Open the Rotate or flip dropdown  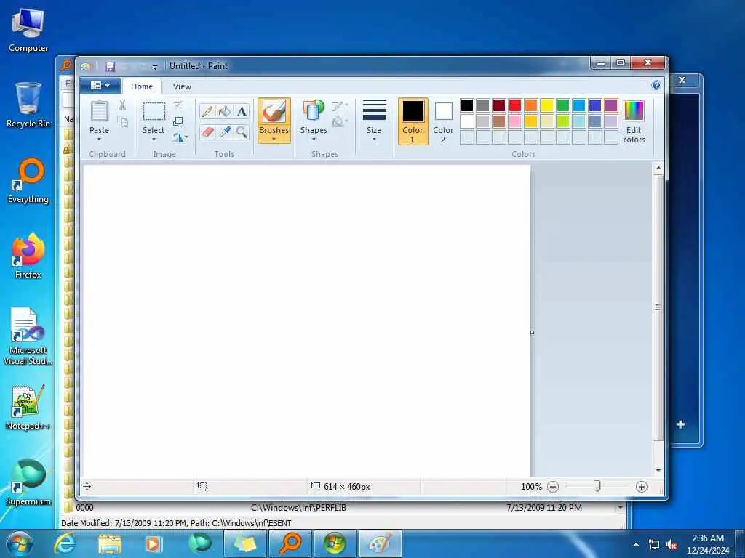point(180,137)
